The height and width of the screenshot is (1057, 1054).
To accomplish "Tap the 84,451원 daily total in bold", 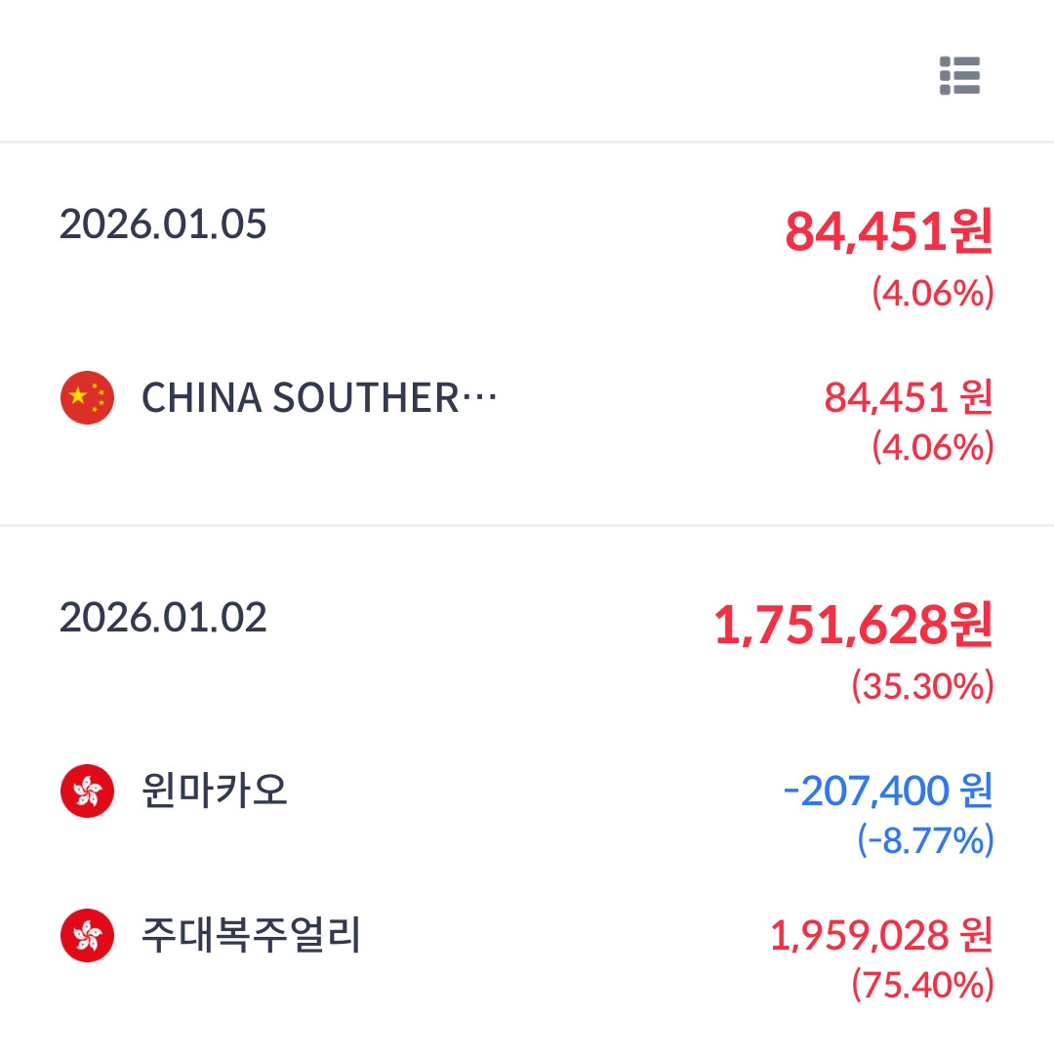I will (x=889, y=231).
